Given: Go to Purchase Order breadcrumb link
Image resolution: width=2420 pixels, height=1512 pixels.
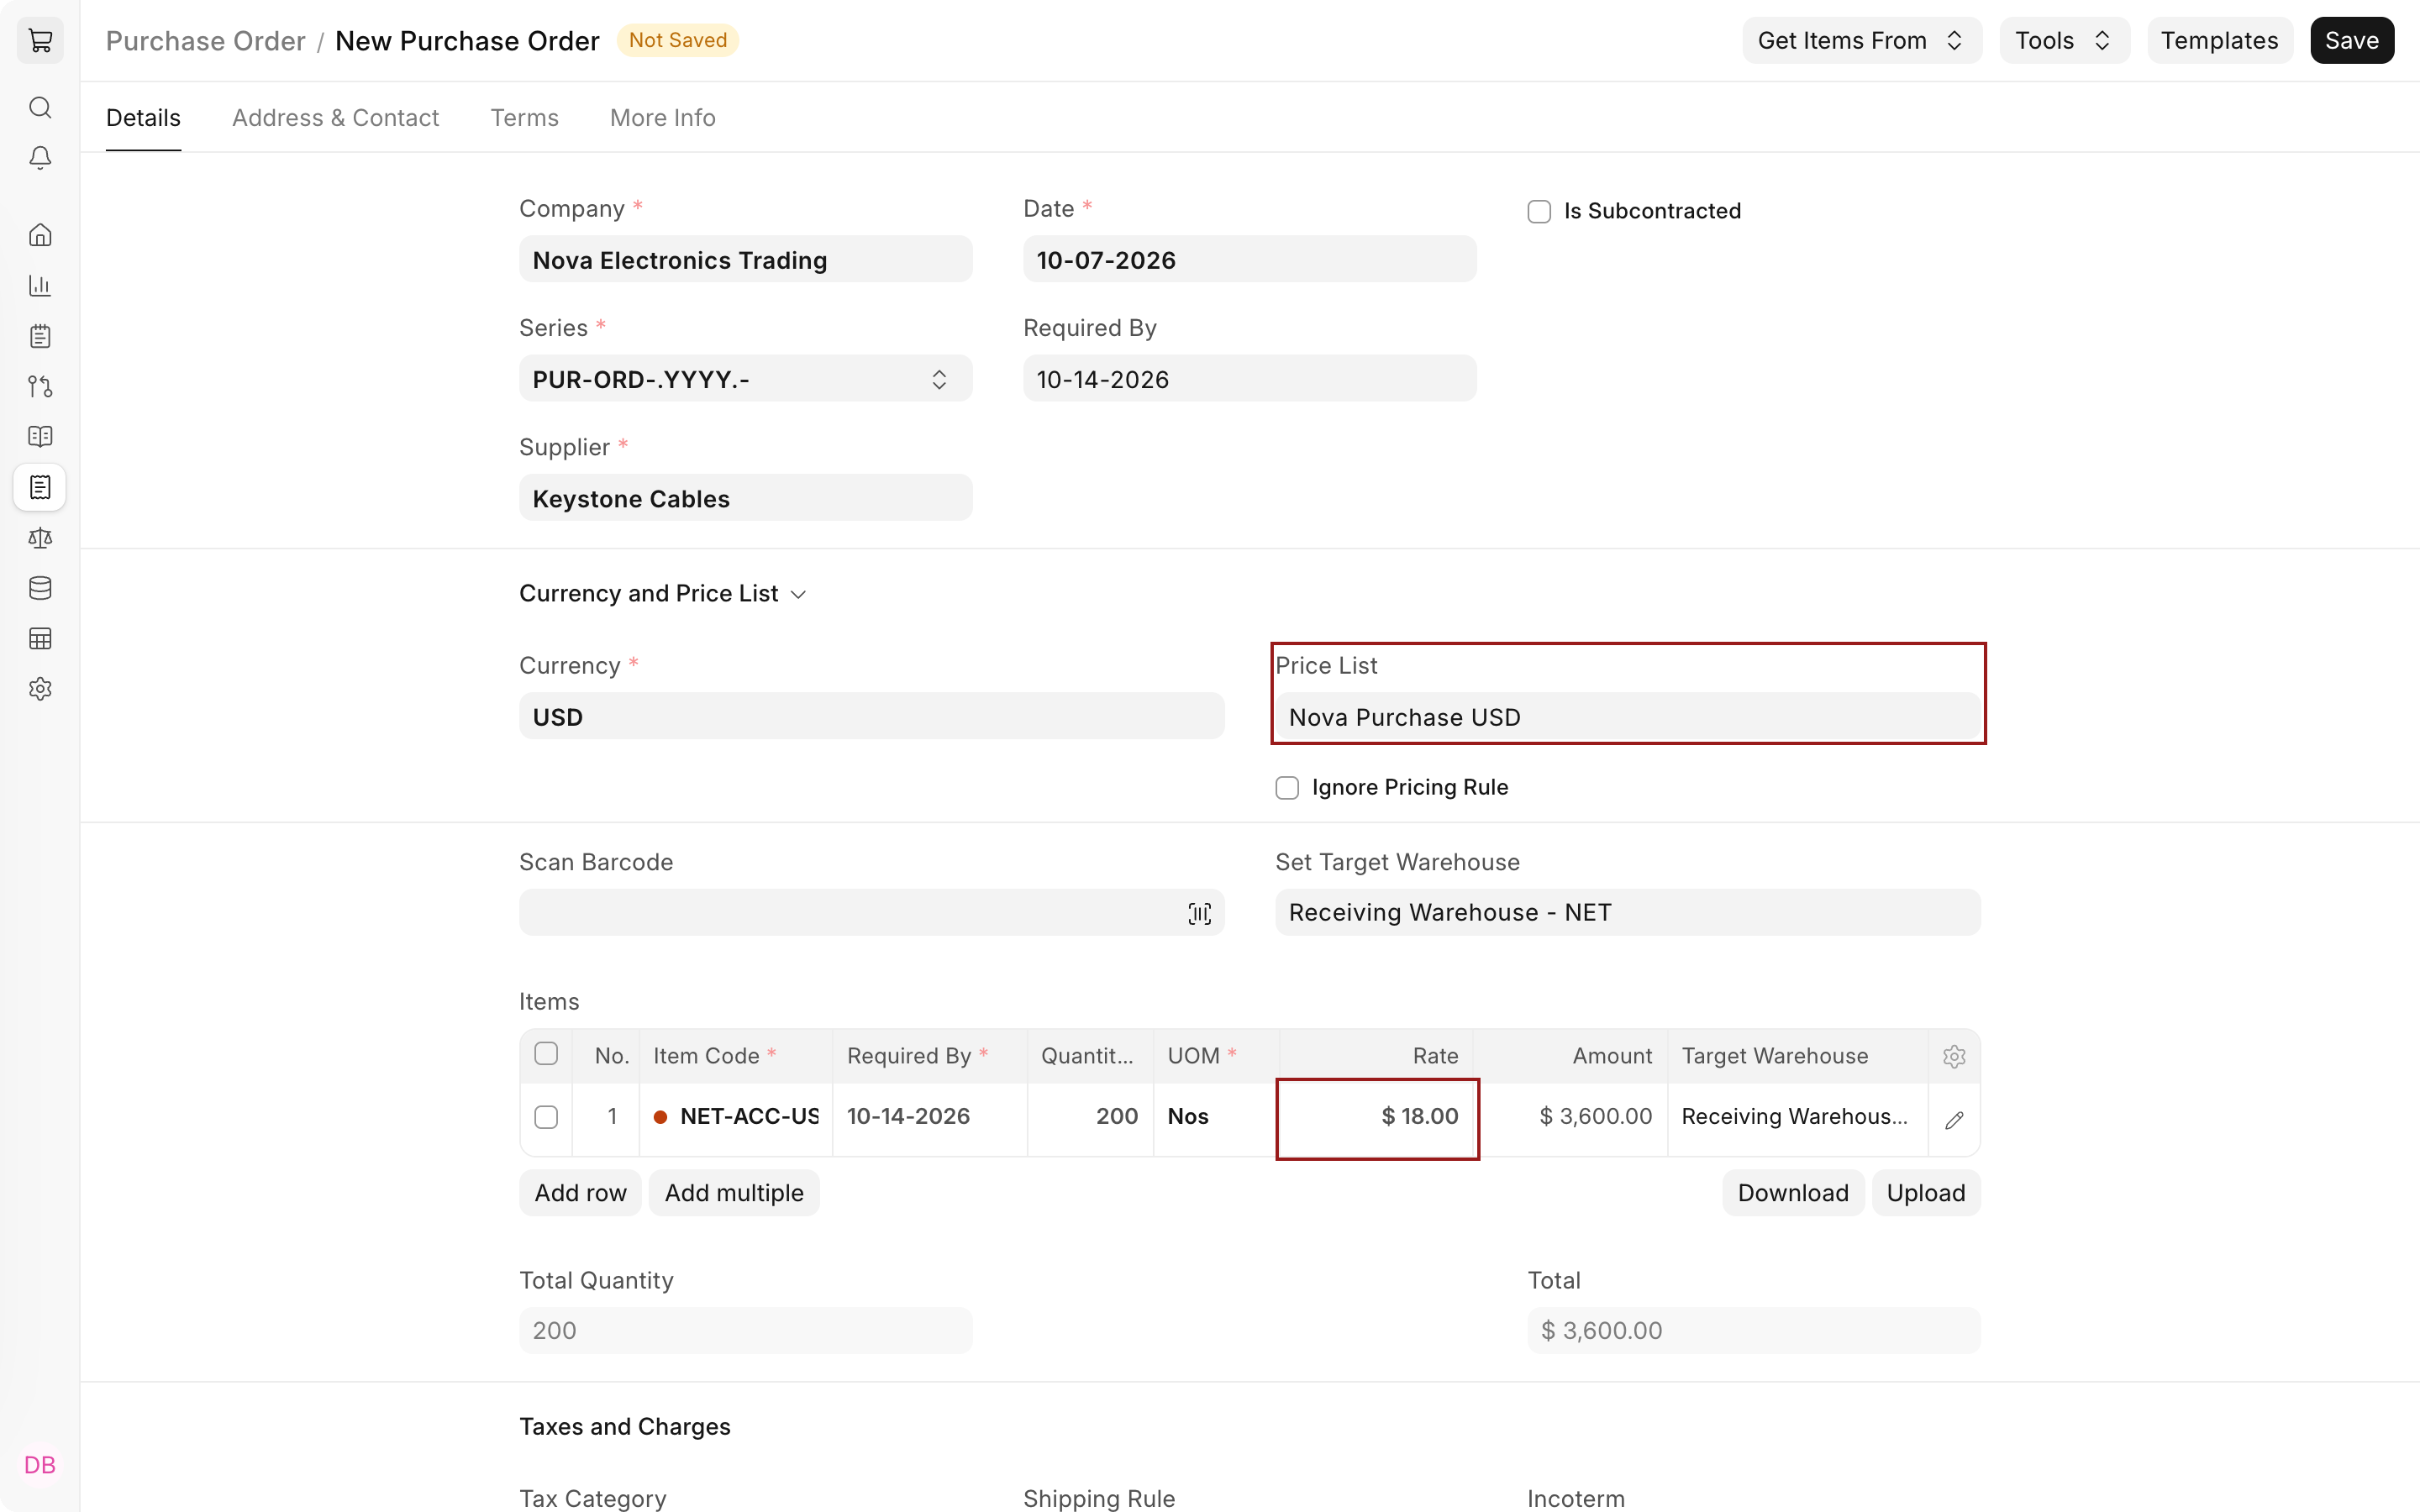Looking at the screenshot, I should 205,41.
